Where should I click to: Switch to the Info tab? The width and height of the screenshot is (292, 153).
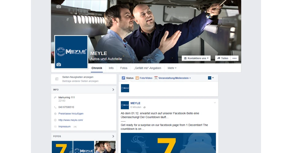[111, 68]
